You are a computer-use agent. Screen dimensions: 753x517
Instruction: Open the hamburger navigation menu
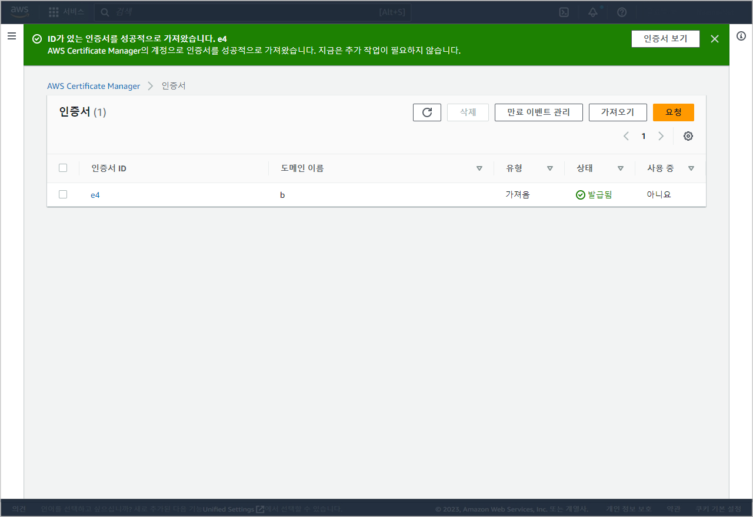point(11,37)
